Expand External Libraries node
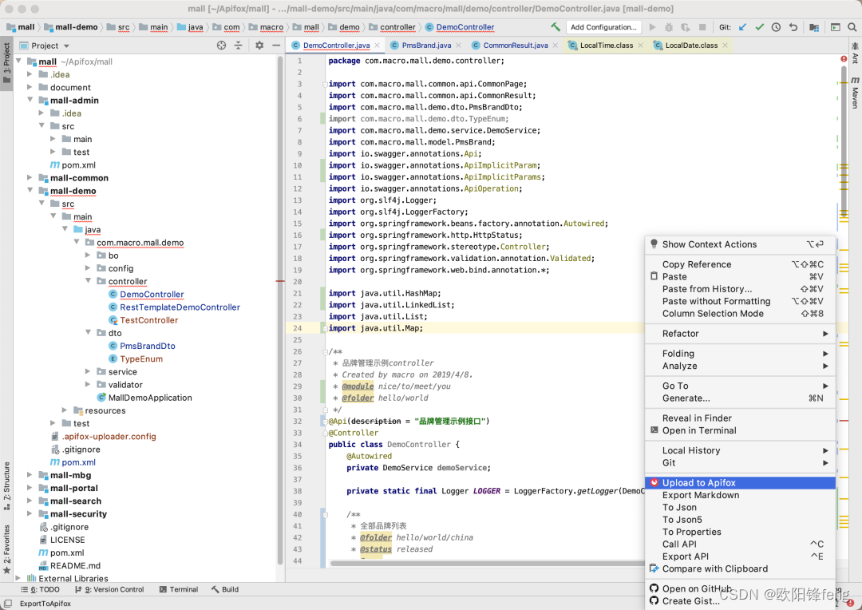Screen dimensions: 862x610 (x=18, y=578)
